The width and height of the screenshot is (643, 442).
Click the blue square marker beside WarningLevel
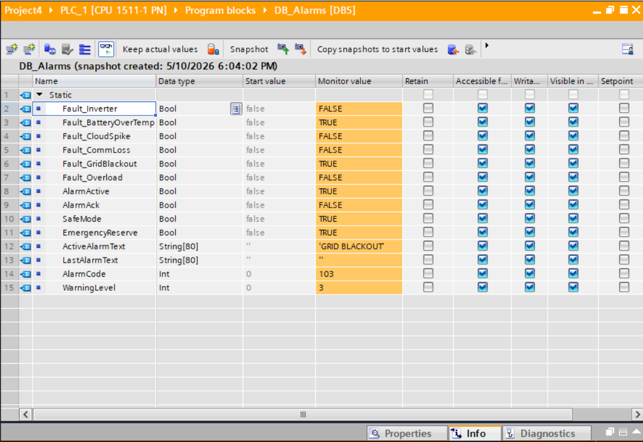pyautogui.click(x=38, y=288)
